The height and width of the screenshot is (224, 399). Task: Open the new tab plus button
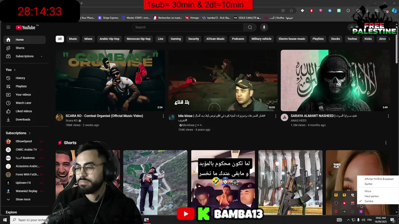click(x=81, y=3)
